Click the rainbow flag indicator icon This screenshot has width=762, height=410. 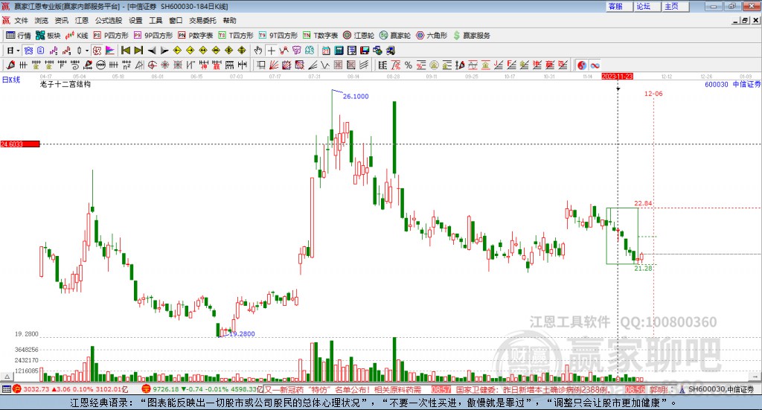[x=110, y=51]
